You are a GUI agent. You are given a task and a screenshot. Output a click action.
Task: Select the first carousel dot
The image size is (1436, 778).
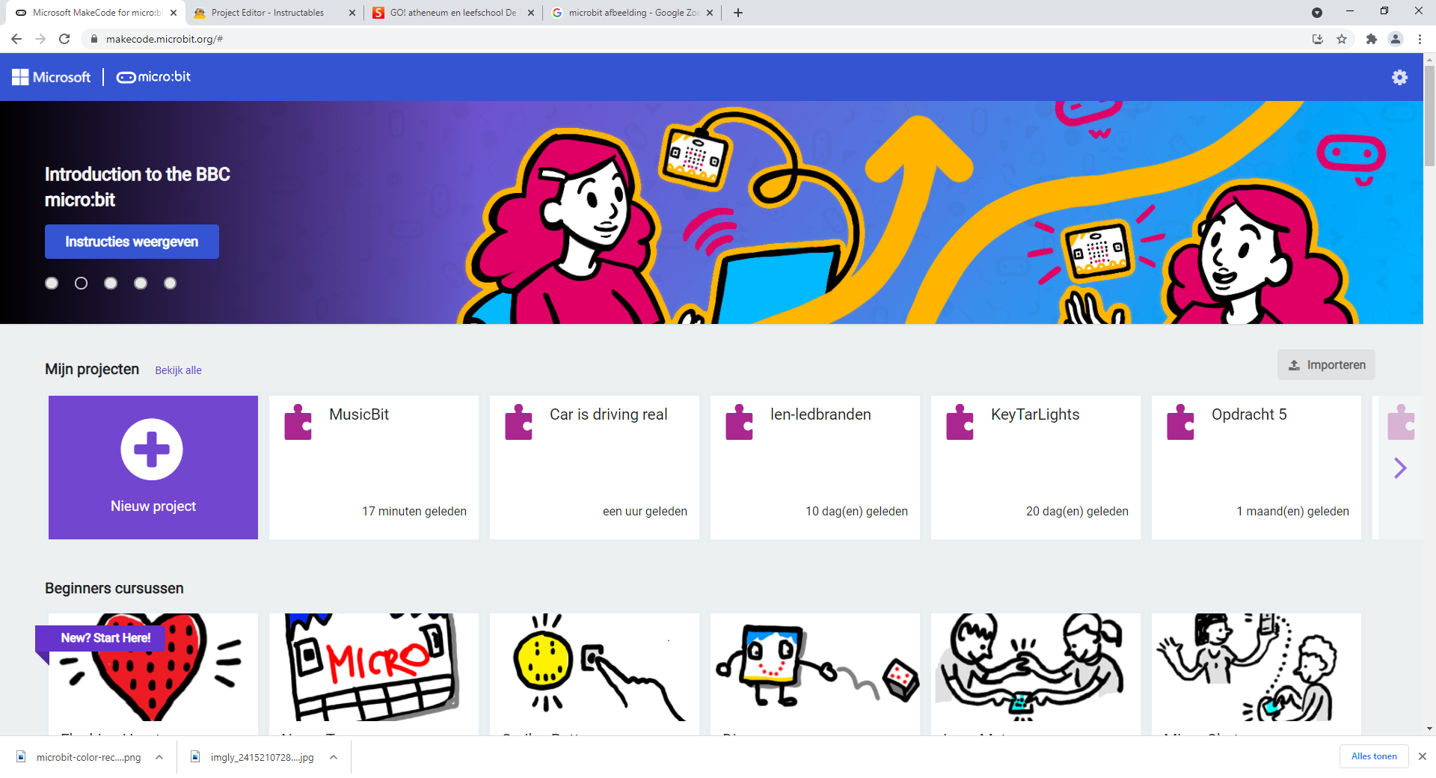click(52, 283)
